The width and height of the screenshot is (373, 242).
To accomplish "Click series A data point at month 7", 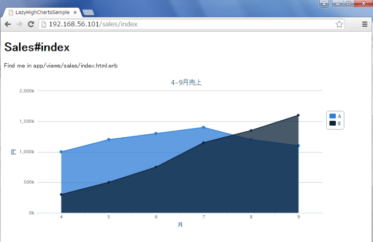I will click(x=204, y=127).
